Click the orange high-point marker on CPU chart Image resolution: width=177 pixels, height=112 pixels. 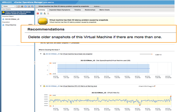click(171, 96)
